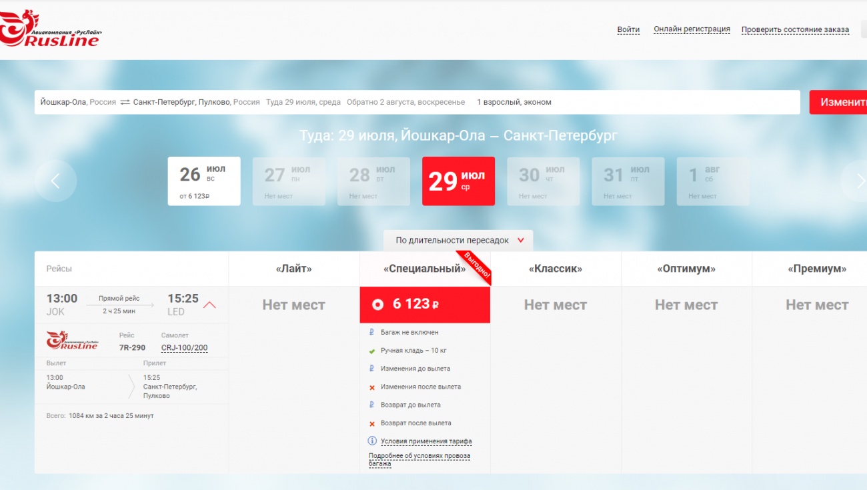Open CRJ-100/200 aircraft info
This screenshot has width=867, height=490.
(x=184, y=347)
